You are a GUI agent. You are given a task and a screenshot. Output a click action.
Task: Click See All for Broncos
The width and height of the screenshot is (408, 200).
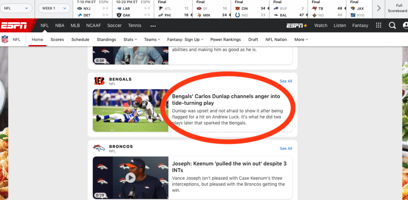(x=286, y=149)
